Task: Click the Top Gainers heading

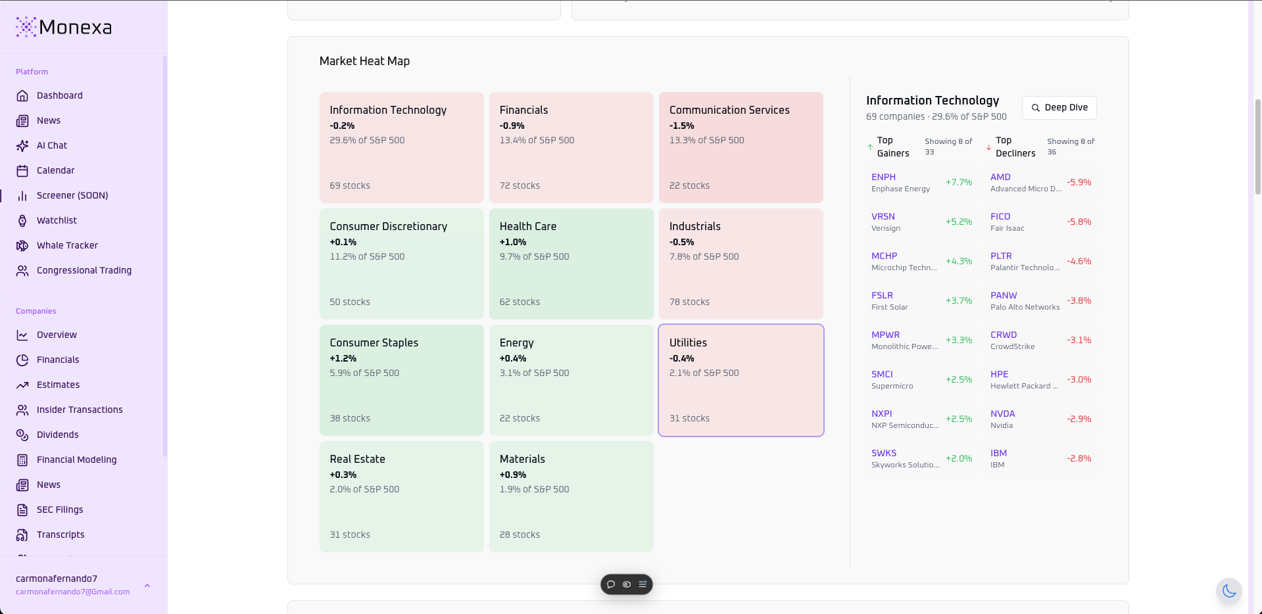Action: click(893, 147)
